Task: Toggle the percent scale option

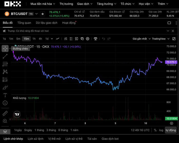Action: point(155,130)
